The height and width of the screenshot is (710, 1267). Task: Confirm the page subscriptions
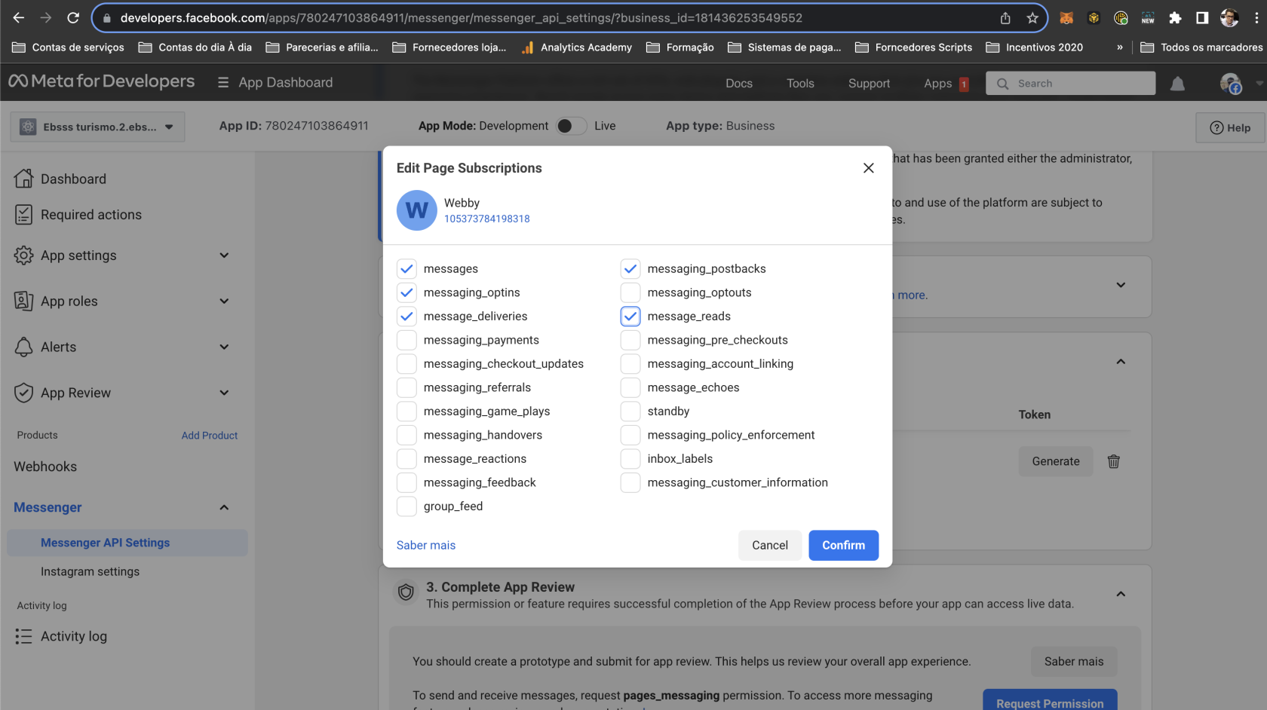pos(843,545)
